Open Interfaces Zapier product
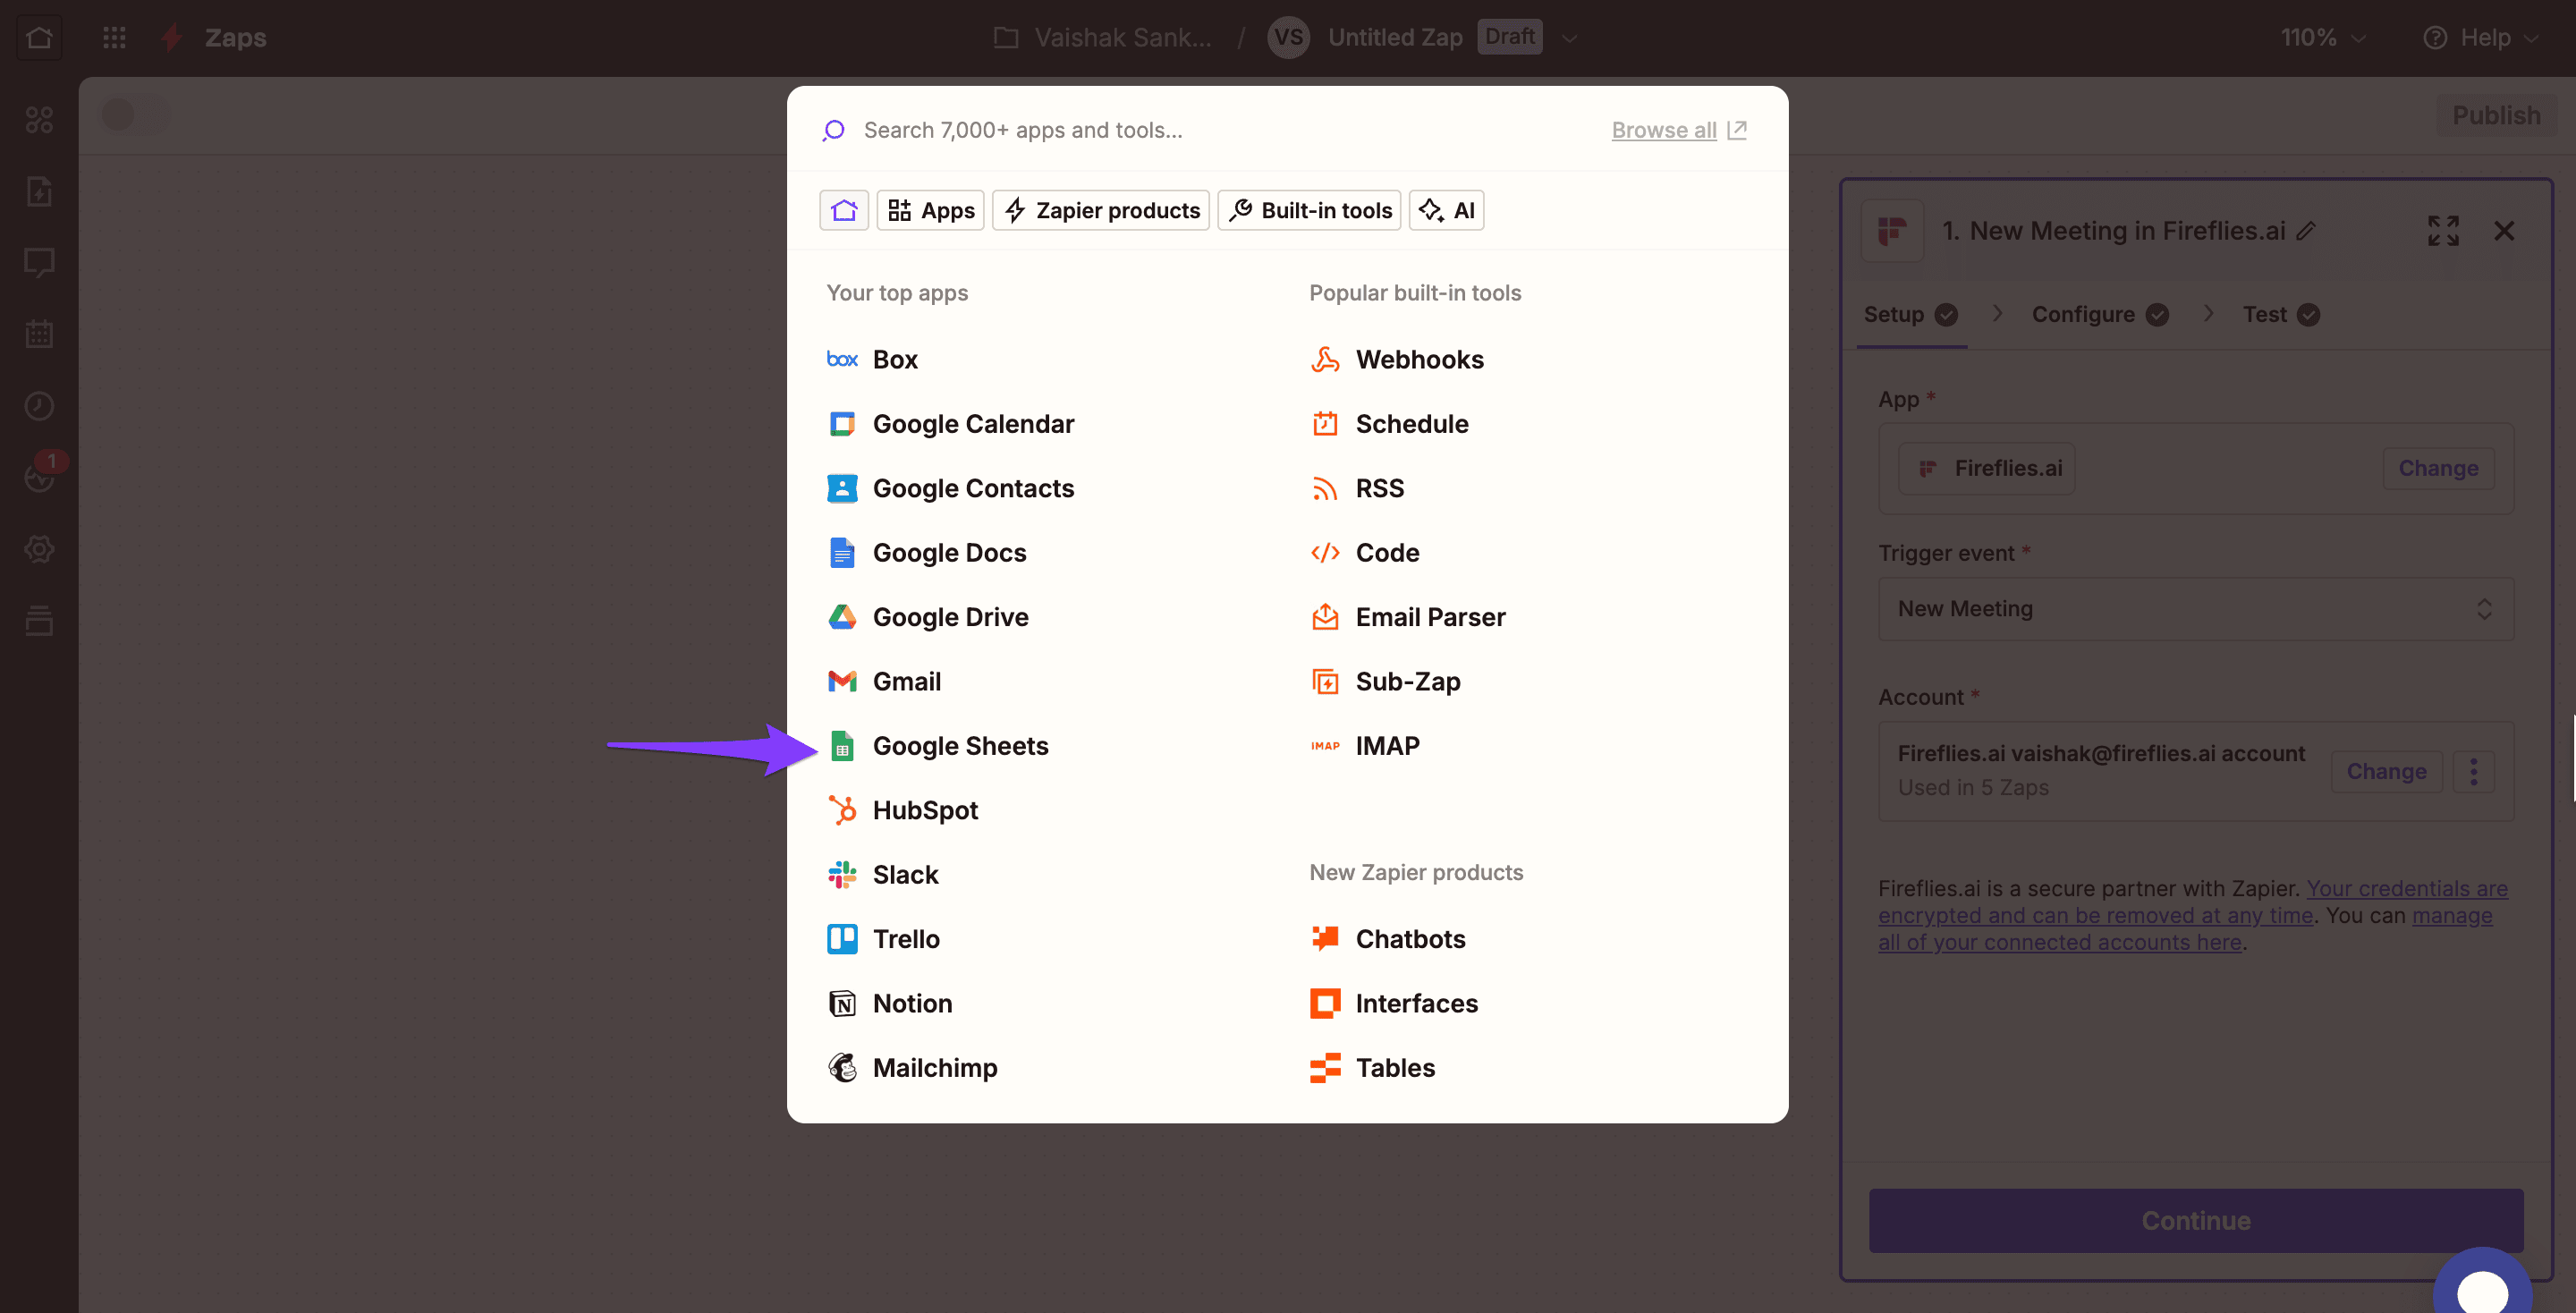The height and width of the screenshot is (1313, 2576). click(x=1393, y=1003)
